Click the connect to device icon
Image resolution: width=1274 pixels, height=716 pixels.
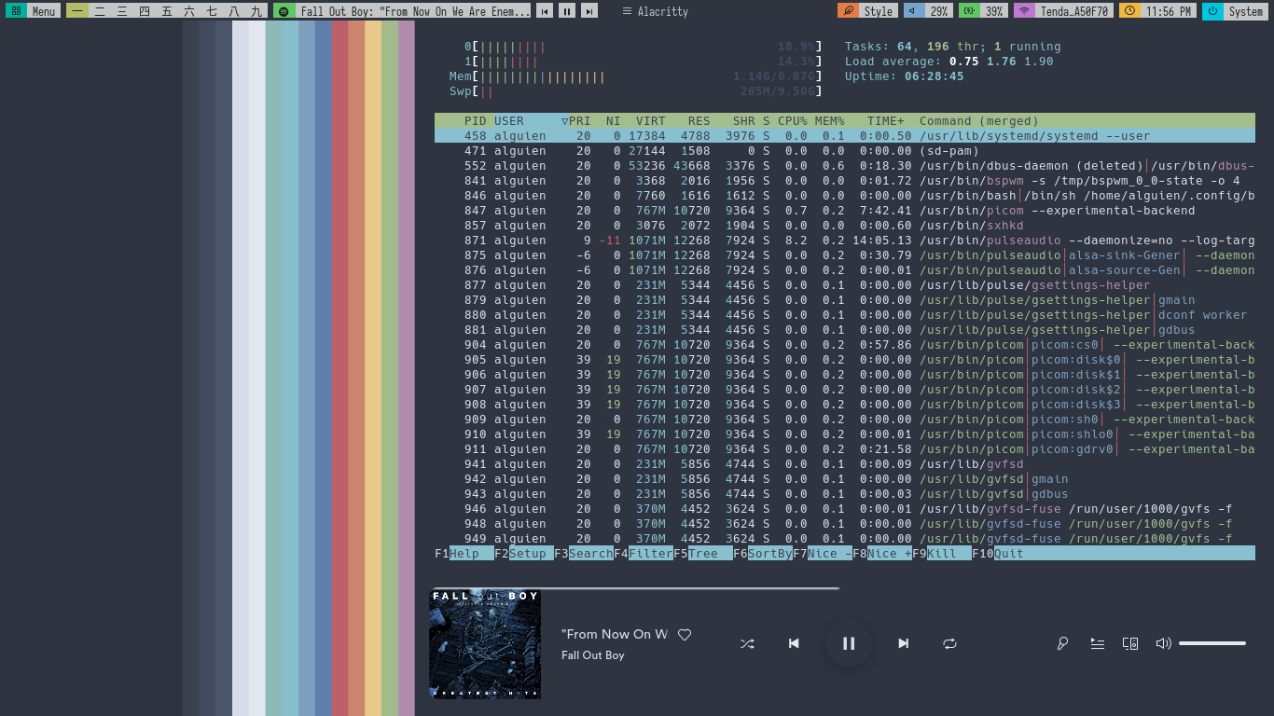pyautogui.click(x=1129, y=643)
